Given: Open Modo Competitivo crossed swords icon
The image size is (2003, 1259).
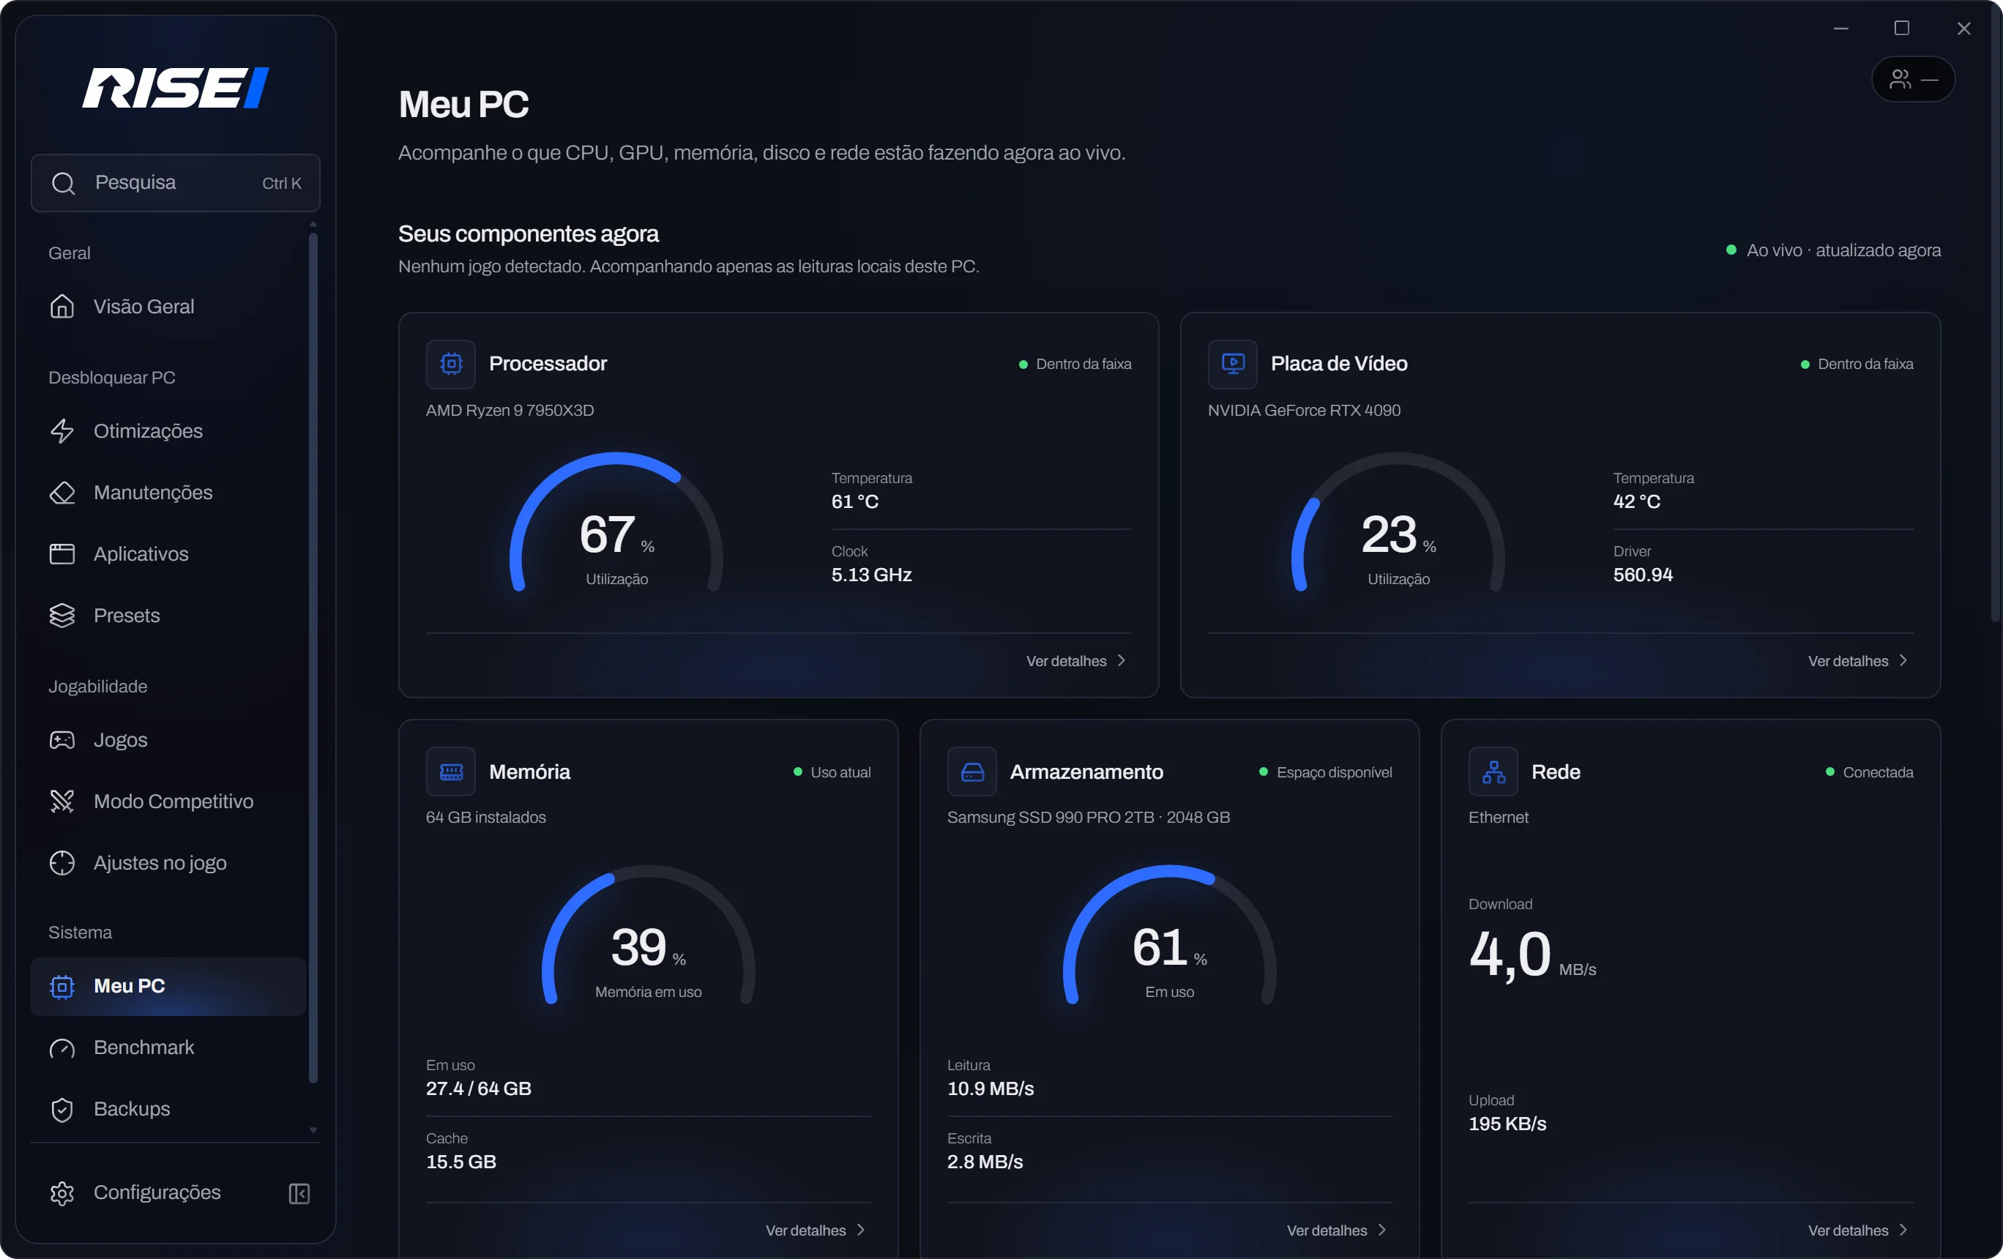Looking at the screenshot, I should click(61, 802).
